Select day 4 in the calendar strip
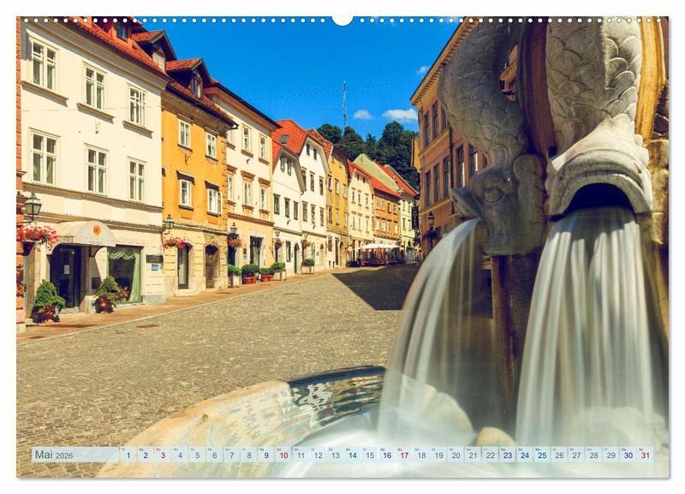The height and width of the screenshot is (494, 685). [180, 455]
